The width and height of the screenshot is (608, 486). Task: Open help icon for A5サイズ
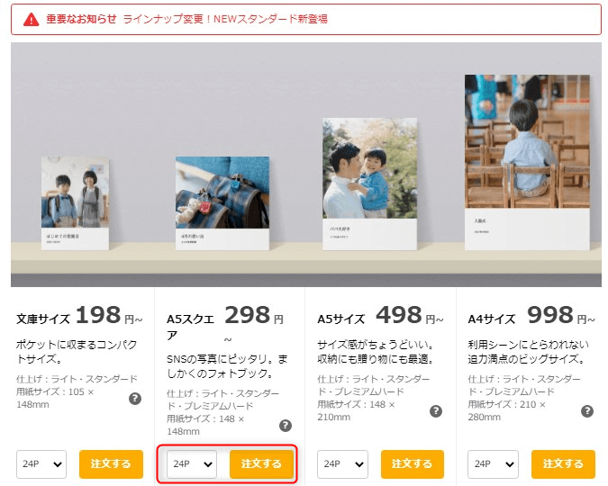click(x=436, y=411)
